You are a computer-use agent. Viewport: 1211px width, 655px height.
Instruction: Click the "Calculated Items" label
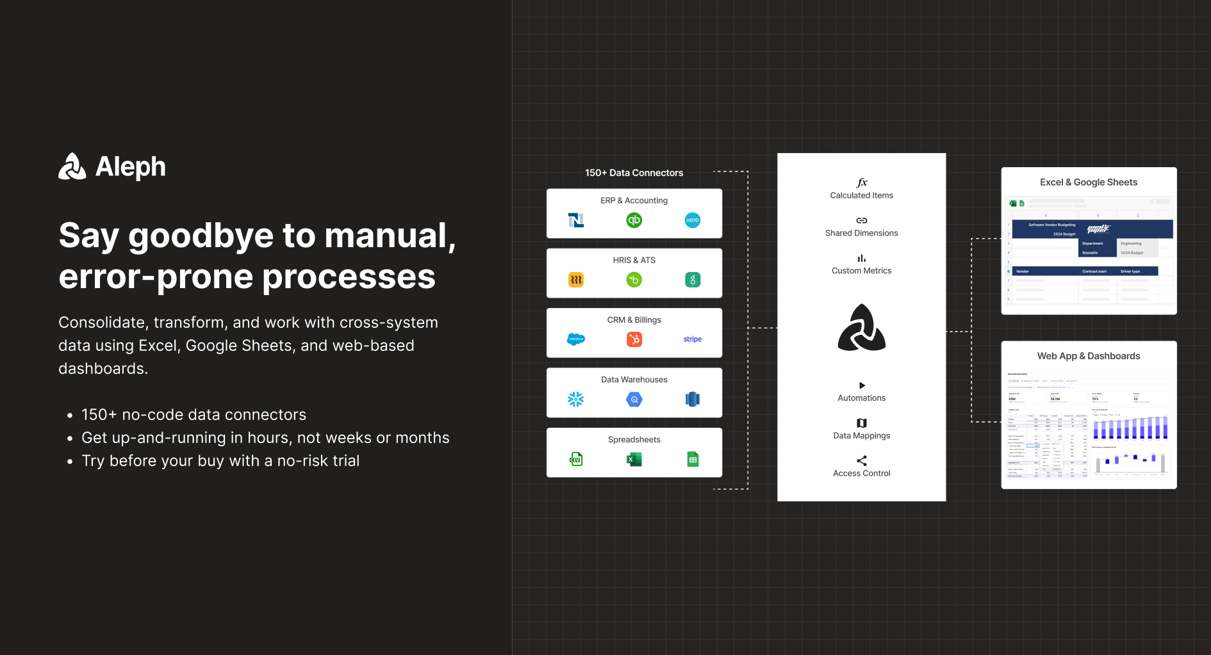click(x=862, y=195)
